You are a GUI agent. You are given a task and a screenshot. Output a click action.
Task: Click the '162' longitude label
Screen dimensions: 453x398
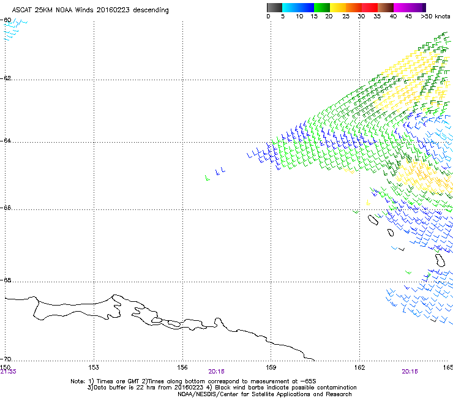point(359,367)
